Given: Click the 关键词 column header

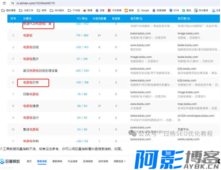Looking at the screenshot, I should pos(27,18).
